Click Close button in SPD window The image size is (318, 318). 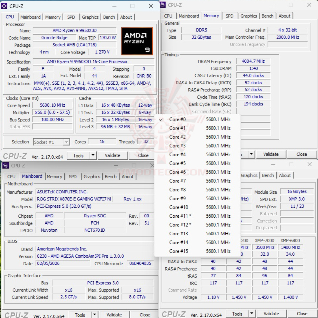(302, 314)
